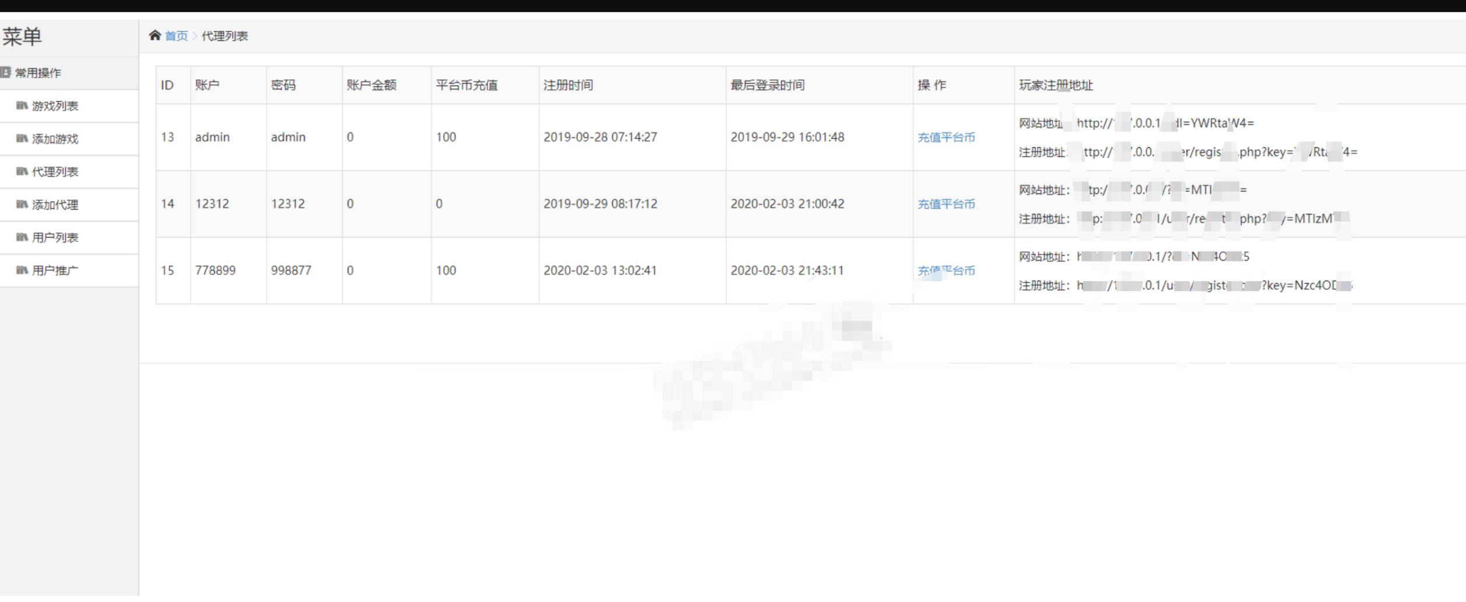Viewport: 1466px width, 602px height.
Task: Click last login 2019-09-29 16:01:48
Action: (787, 137)
